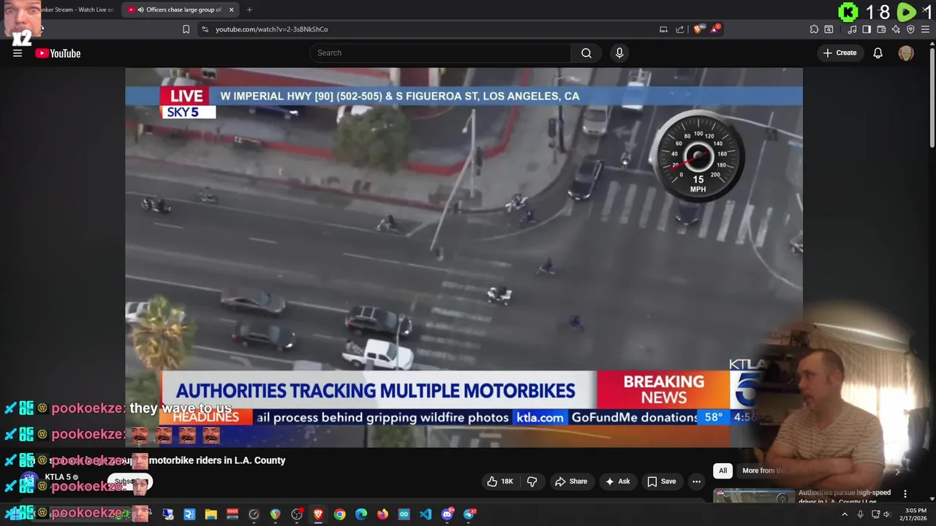
Task: Open Brave Shields lion icon
Action: [698, 29]
